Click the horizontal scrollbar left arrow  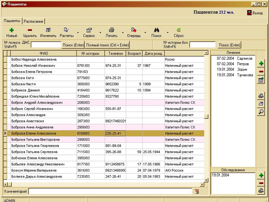pos(5,184)
